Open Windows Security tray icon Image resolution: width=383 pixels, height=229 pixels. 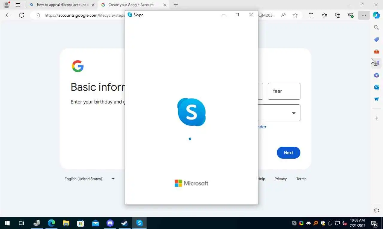(x=323, y=223)
